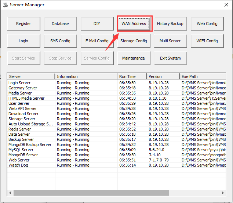Select the Login Server row

(x=117, y=83)
